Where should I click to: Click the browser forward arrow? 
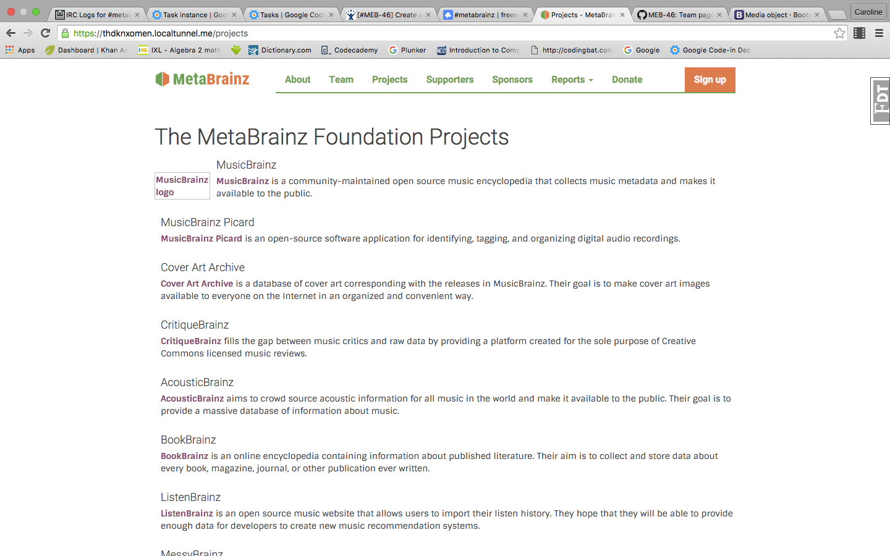pyautogui.click(x=28, y=33)
